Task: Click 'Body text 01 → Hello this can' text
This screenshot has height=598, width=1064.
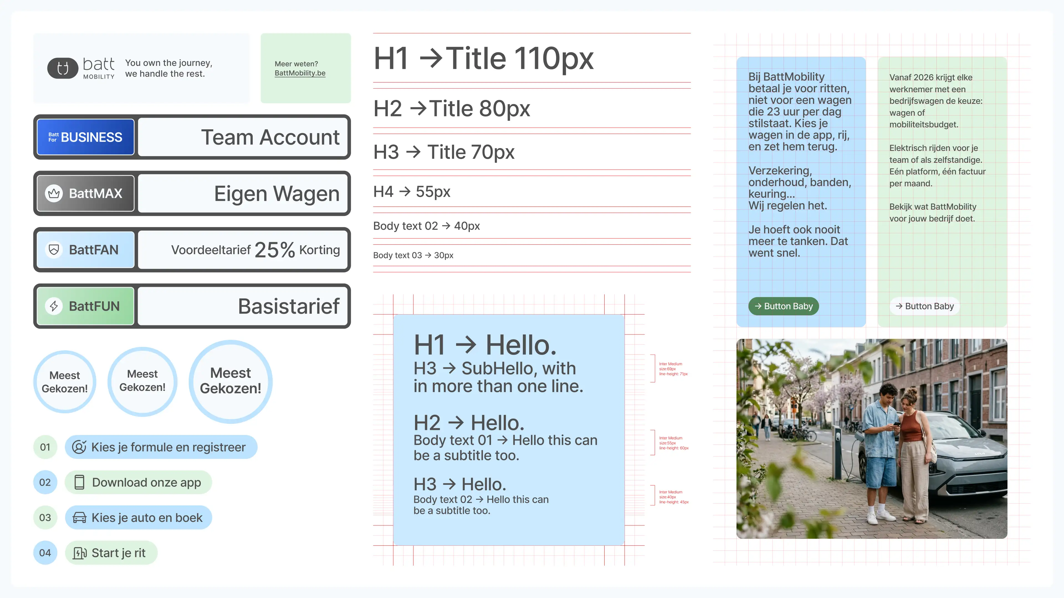Action: (506, 440)
